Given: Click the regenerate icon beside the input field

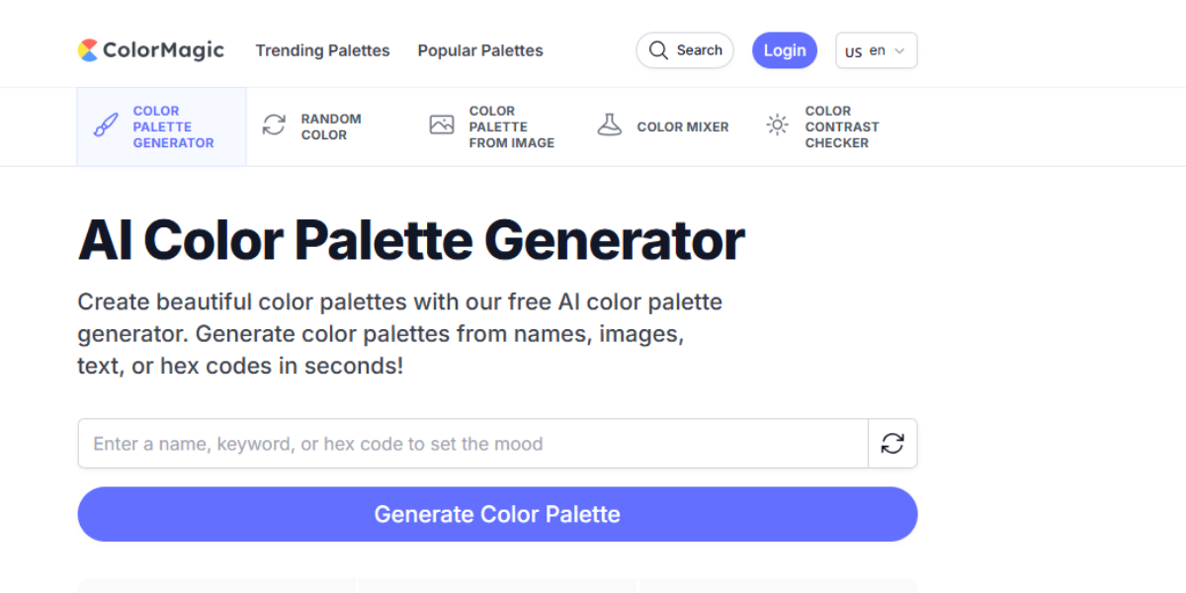Looking at the screenshot, I should (x=892, y=444).
